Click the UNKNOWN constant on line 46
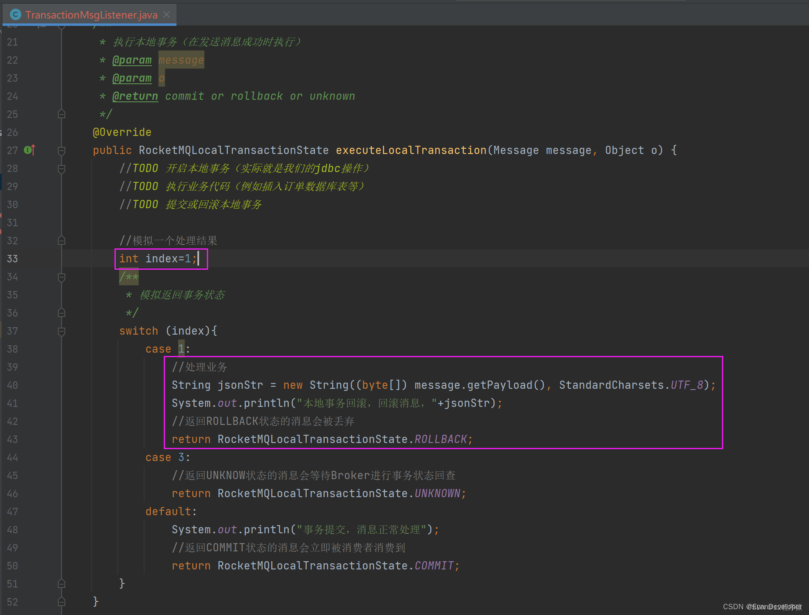The width and height of the screenshot is (809, 615). (437, 493)
